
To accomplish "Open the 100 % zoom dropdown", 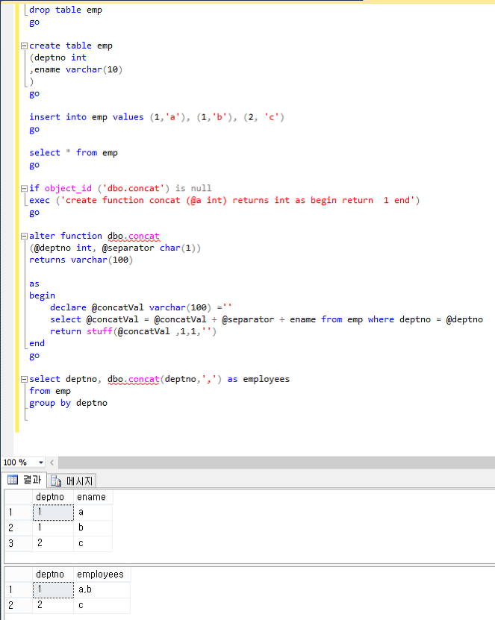I will tap(41, 463).
